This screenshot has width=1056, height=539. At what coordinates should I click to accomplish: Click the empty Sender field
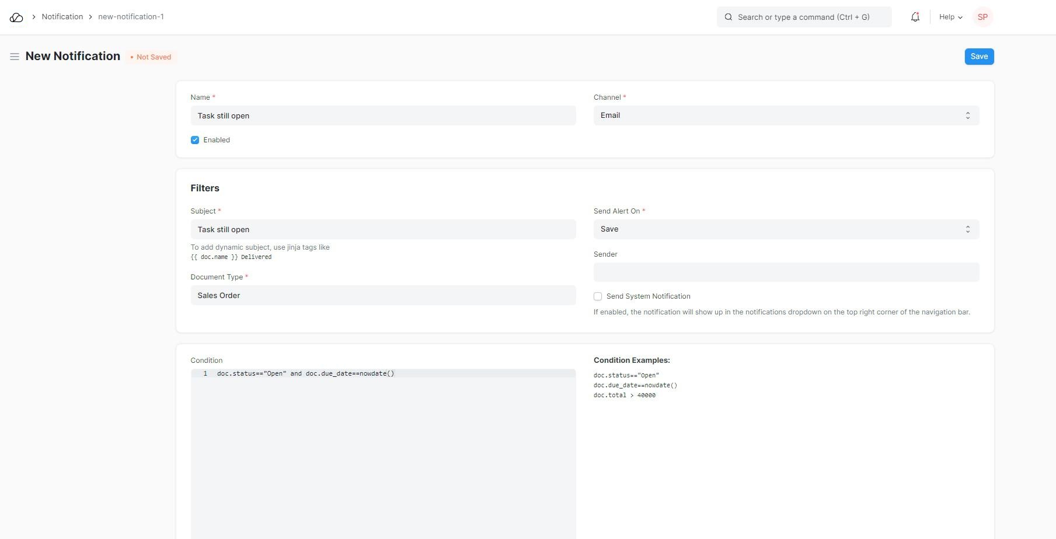[x=786, y=272]
